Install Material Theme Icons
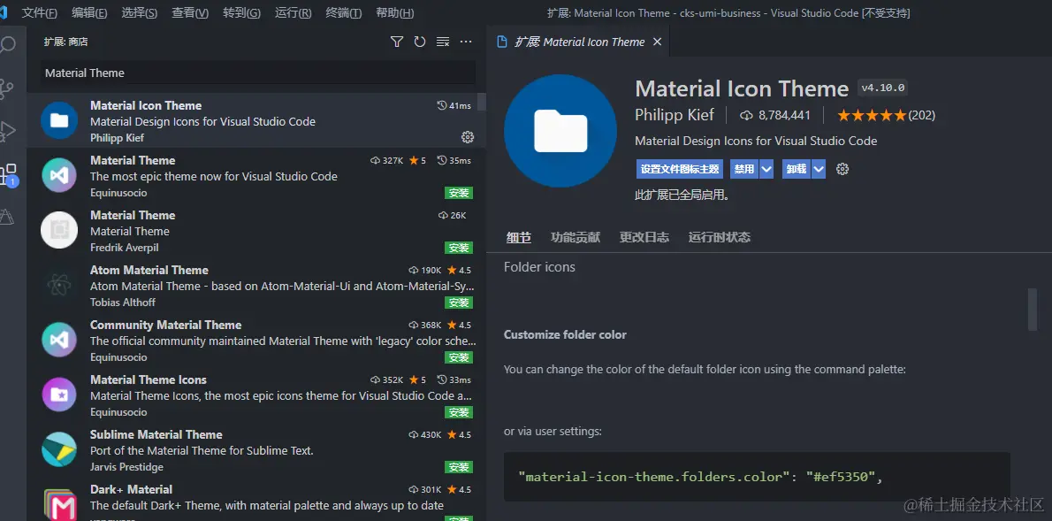 pos(459,412)
